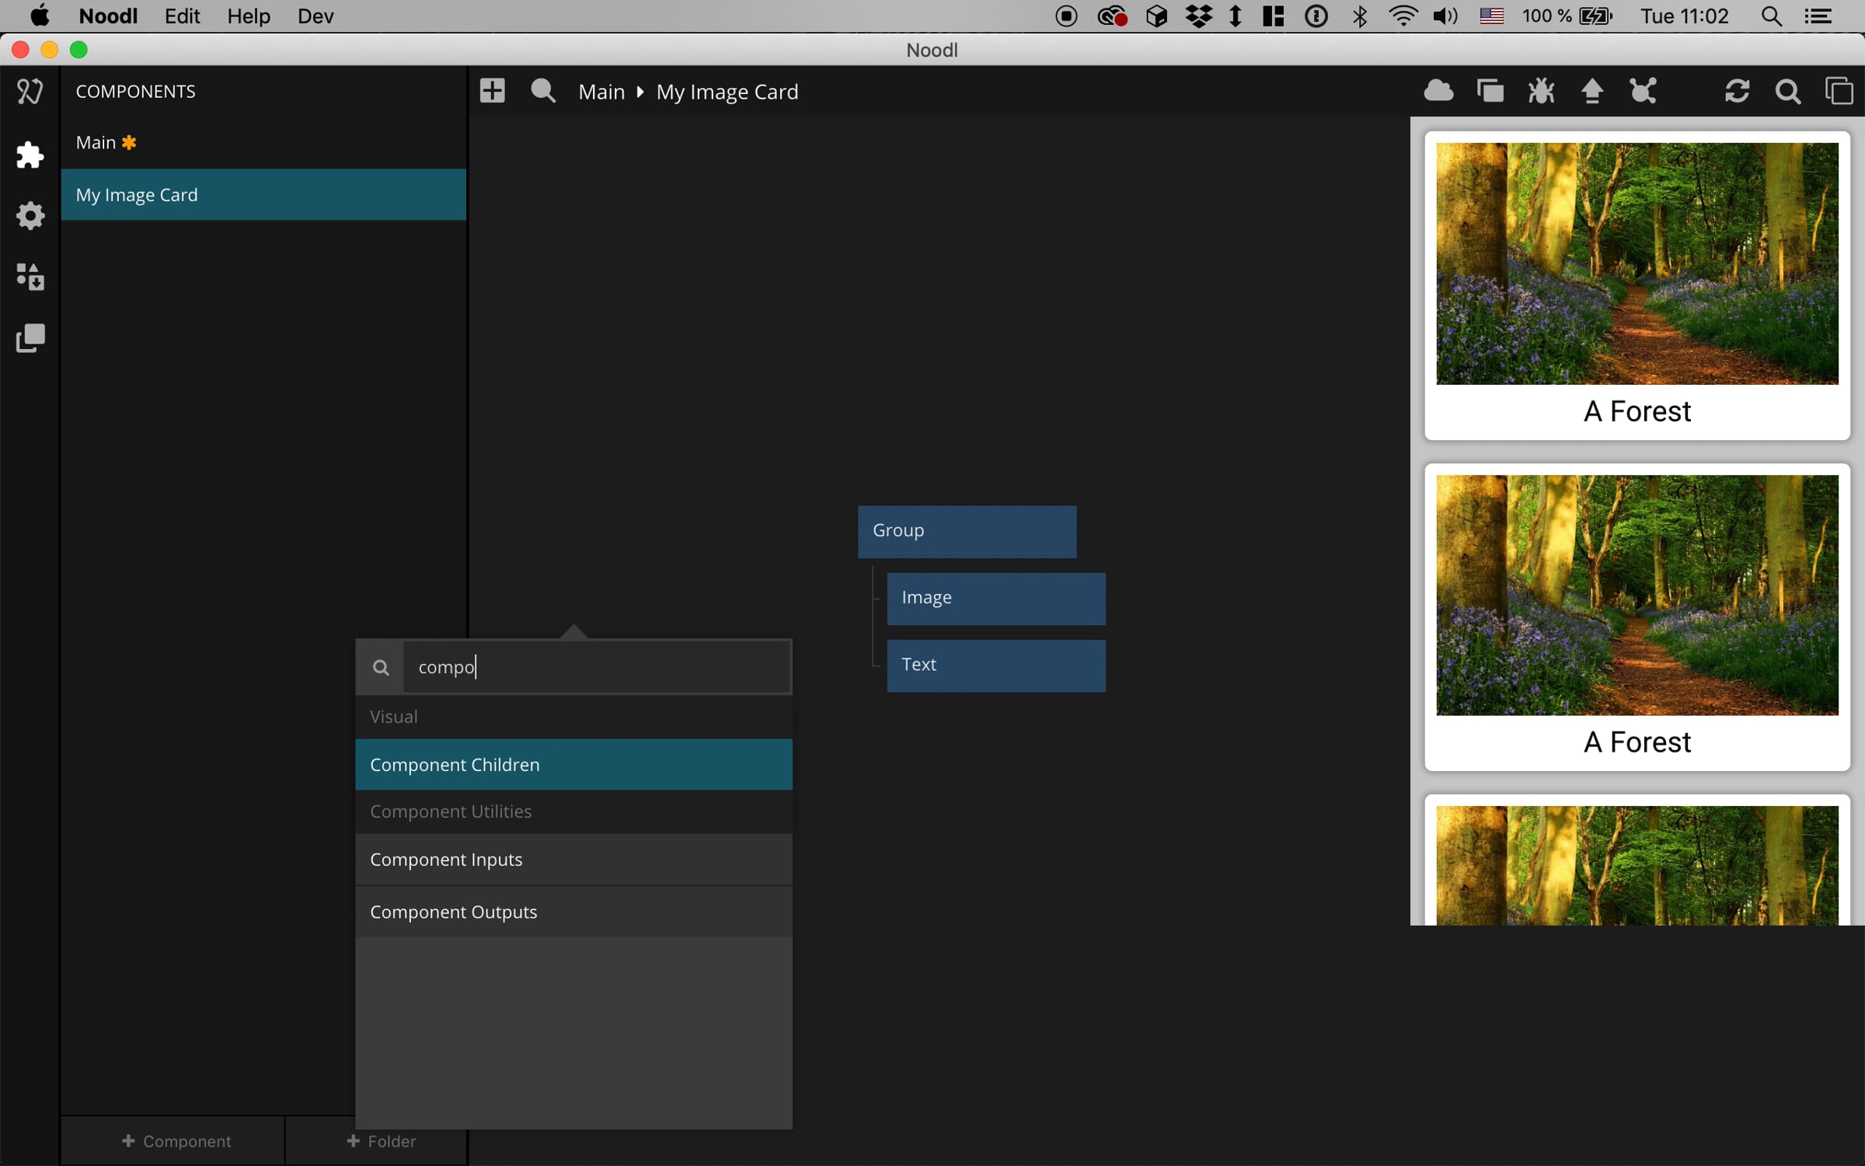Click the first A Forest caption

coord(1637,411)
